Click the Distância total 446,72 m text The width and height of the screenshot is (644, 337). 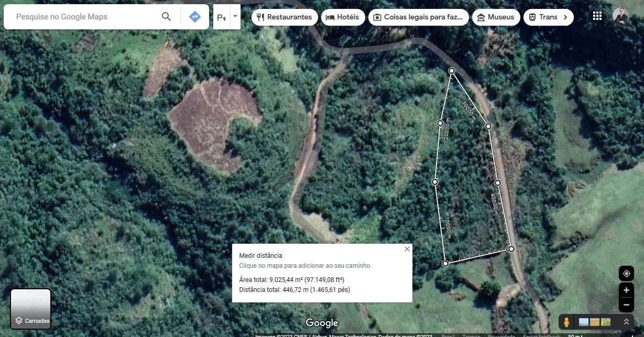click(x=294, y=289)
